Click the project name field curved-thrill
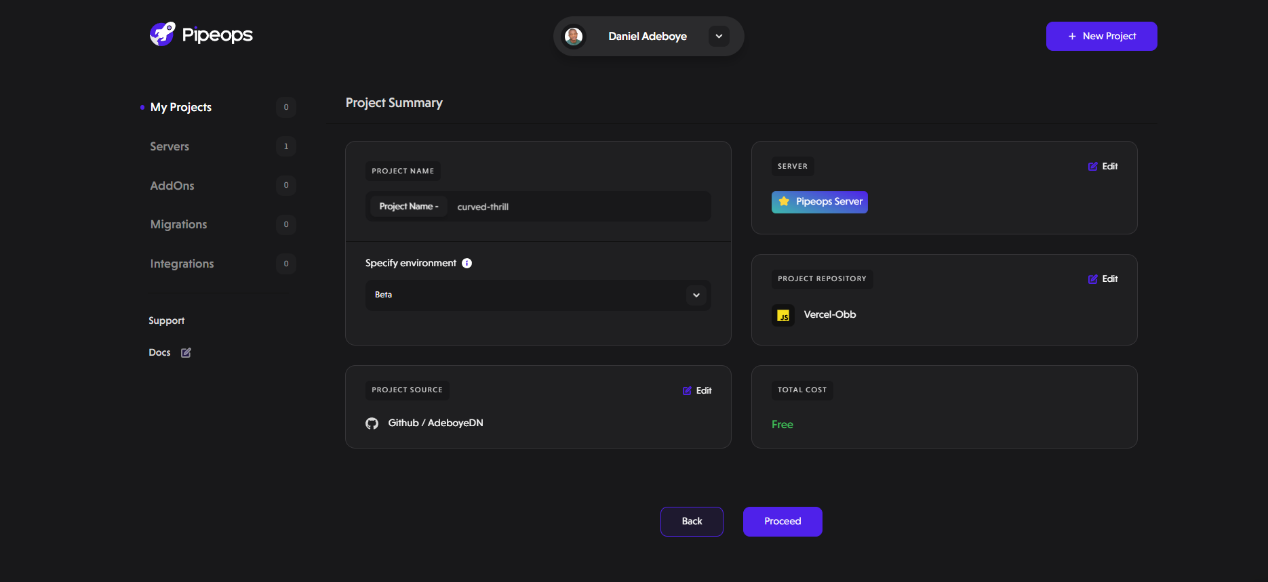 538,207
